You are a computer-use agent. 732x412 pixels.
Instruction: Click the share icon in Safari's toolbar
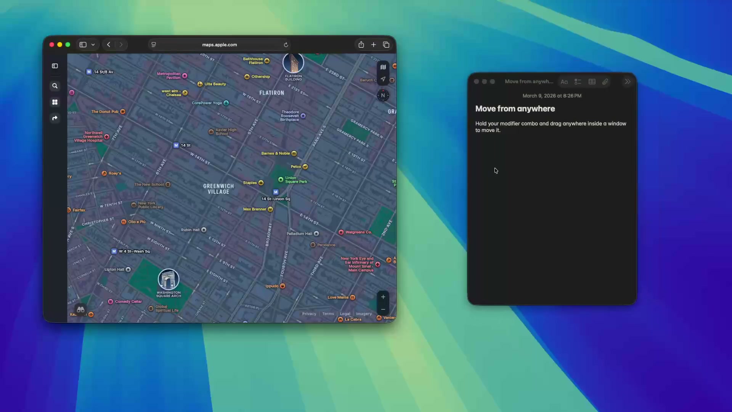click(x=361, y=45)
